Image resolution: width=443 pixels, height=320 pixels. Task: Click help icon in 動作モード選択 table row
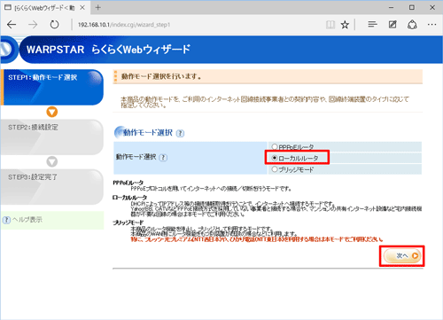pos(163,158)
